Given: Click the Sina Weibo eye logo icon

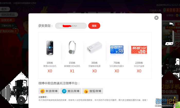Looking at the screenshot, I should click(x=42, y=91).
